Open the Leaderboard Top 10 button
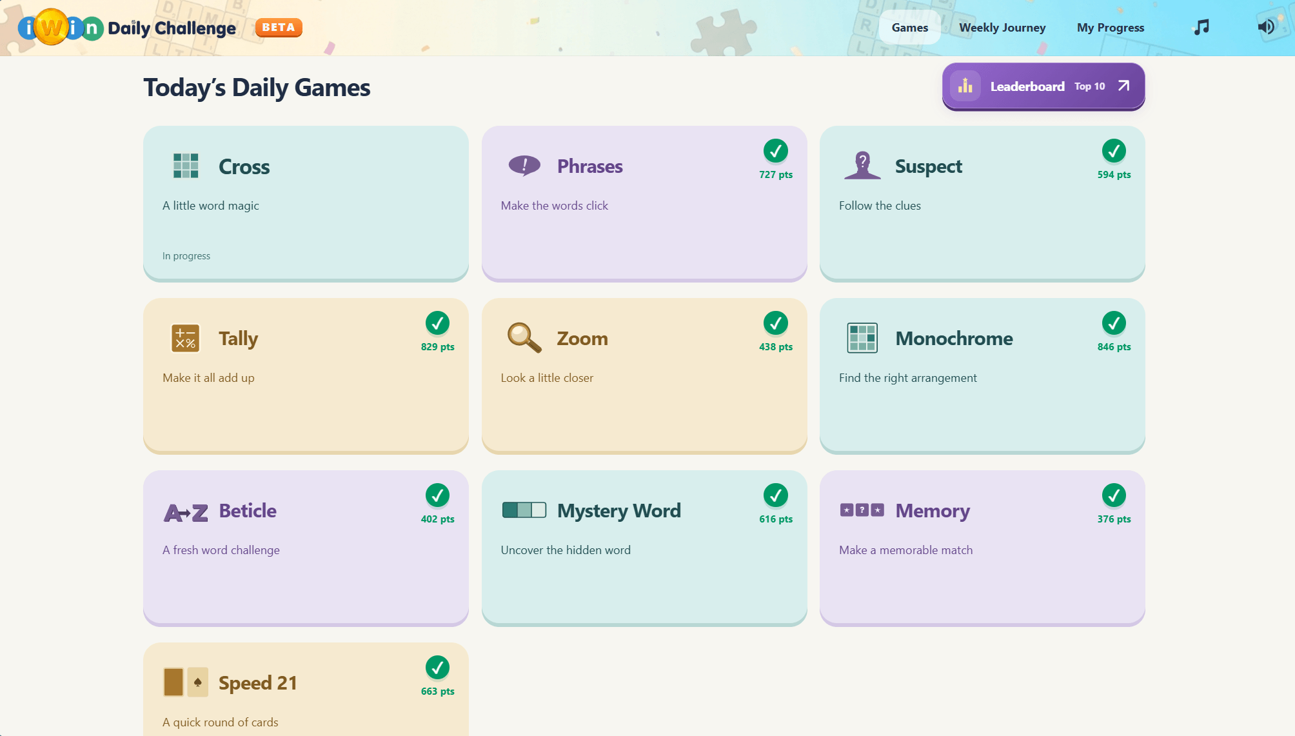This screenshot has width=1295, height=736. (x=1043, y=86)
